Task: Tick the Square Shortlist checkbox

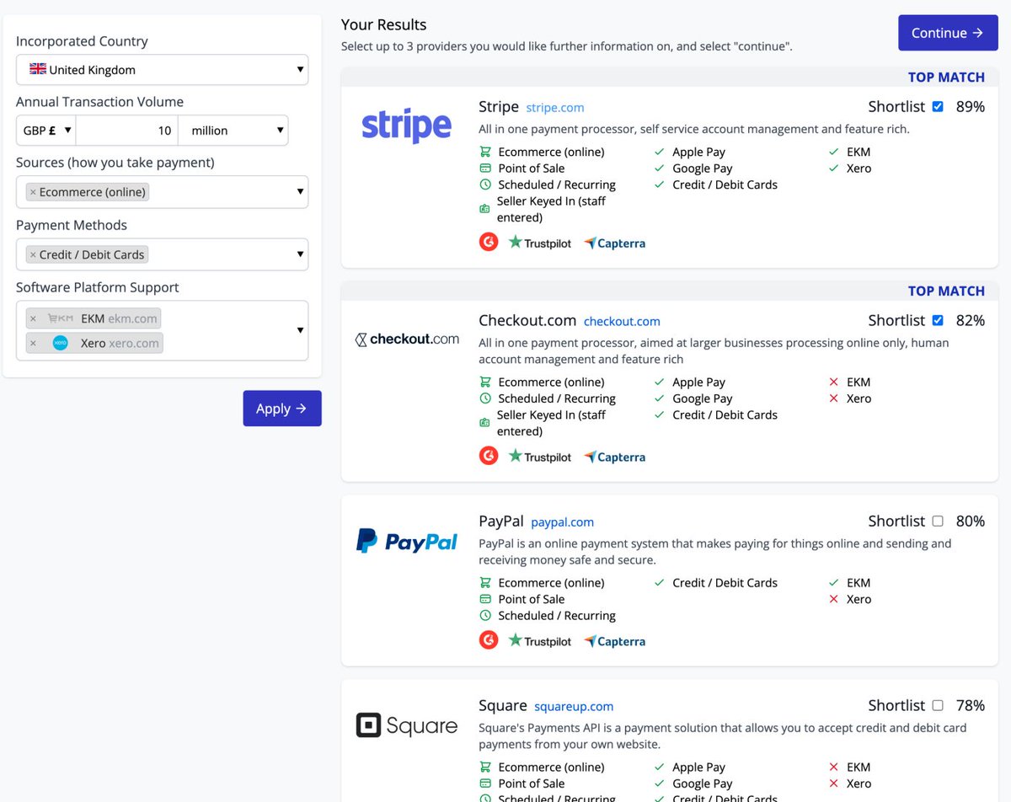Action: click(938, 705)
